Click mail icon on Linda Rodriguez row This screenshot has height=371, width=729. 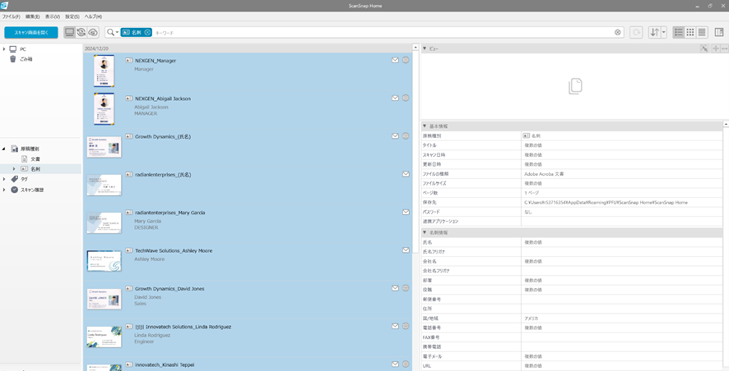pyautogui.click(x=395, y=326)
